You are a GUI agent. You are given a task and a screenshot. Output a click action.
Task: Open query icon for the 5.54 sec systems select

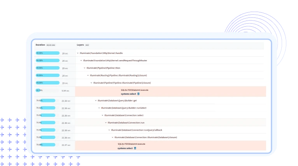click(x=138, y=94)
